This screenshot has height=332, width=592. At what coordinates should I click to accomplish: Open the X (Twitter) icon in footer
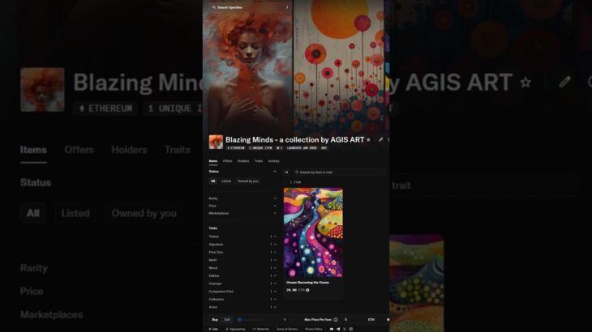[x=345, y=329]
